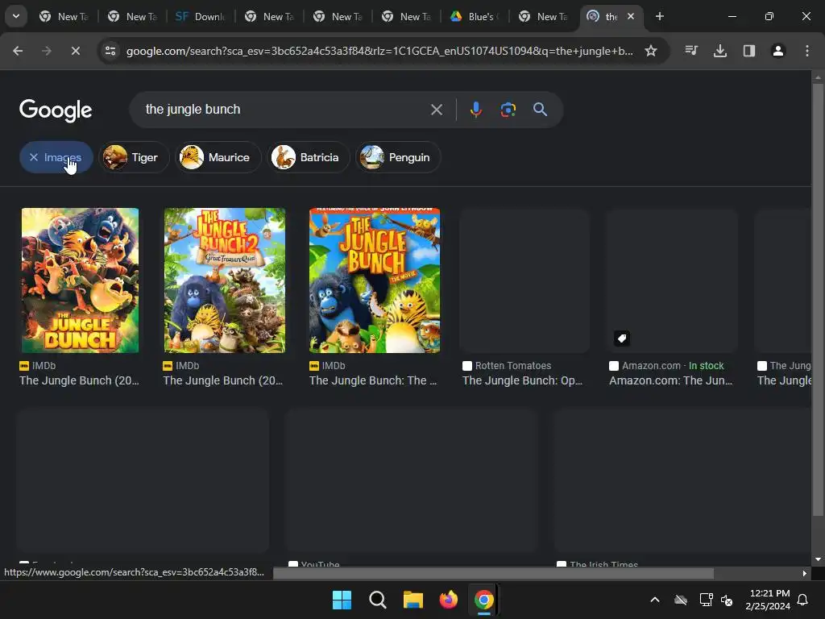Screen dimensions: 825x619
Task: Open The Jungle Bunch 2 poster thumbnail
Action: [225, 280]
